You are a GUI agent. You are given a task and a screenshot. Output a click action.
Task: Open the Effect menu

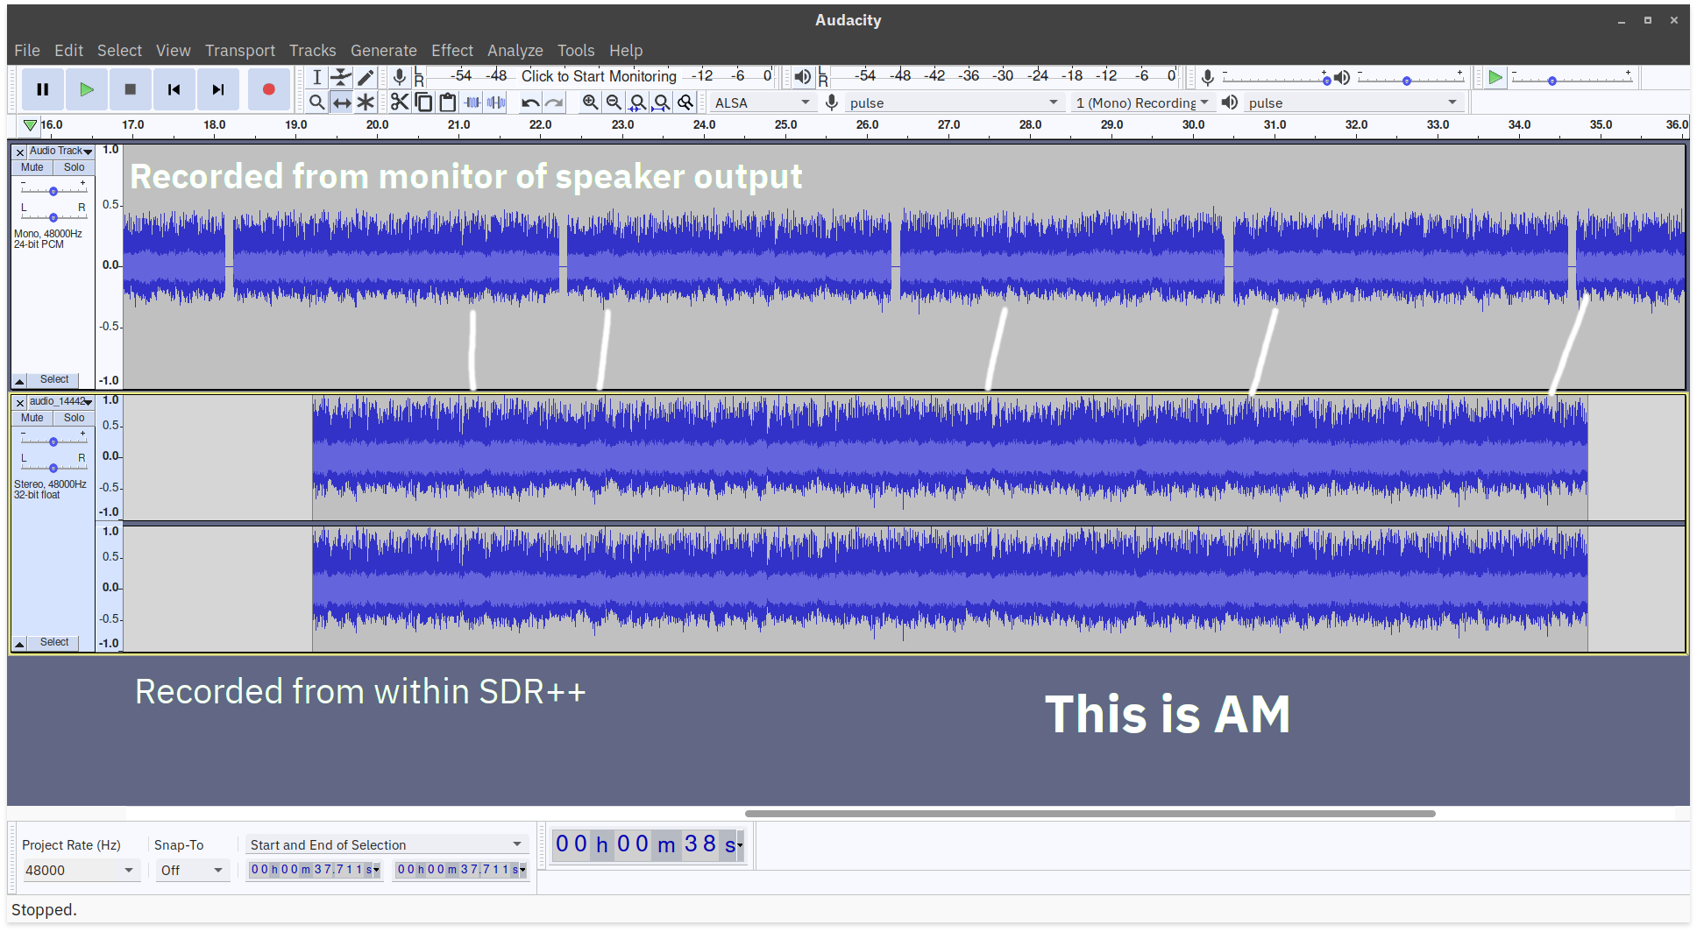[452, 50]
